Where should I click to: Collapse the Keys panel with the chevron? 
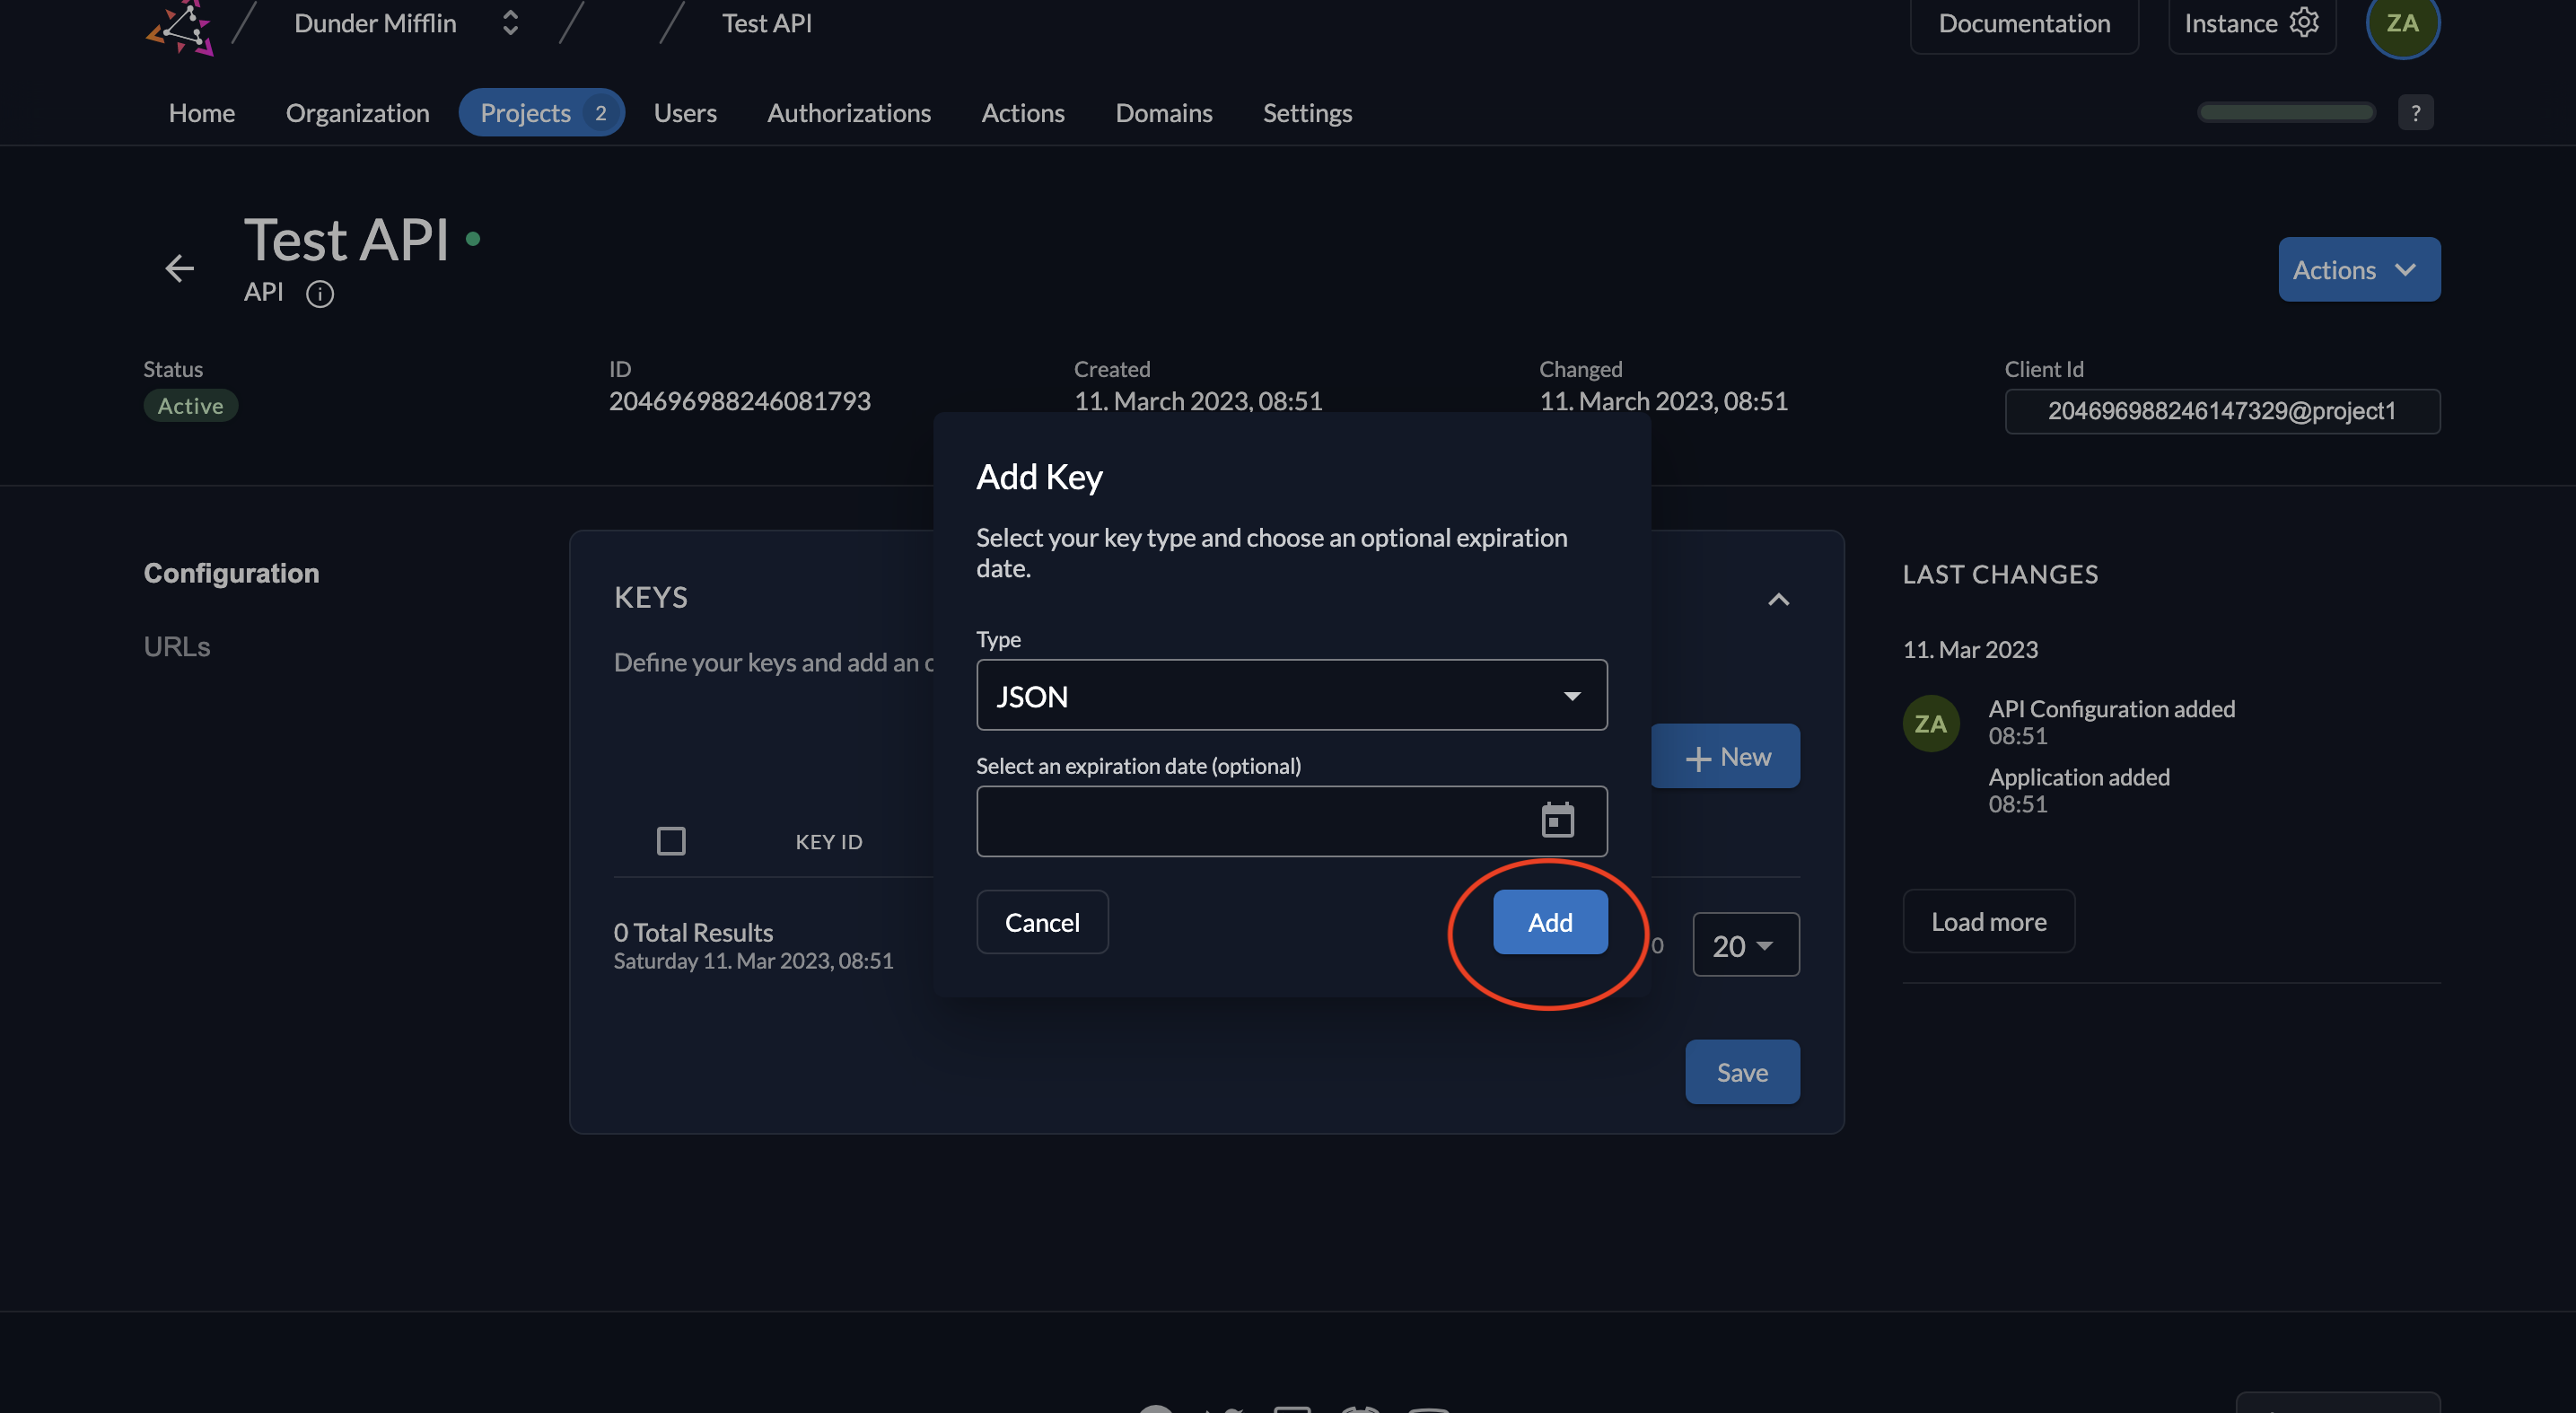tap(1778, 599)
